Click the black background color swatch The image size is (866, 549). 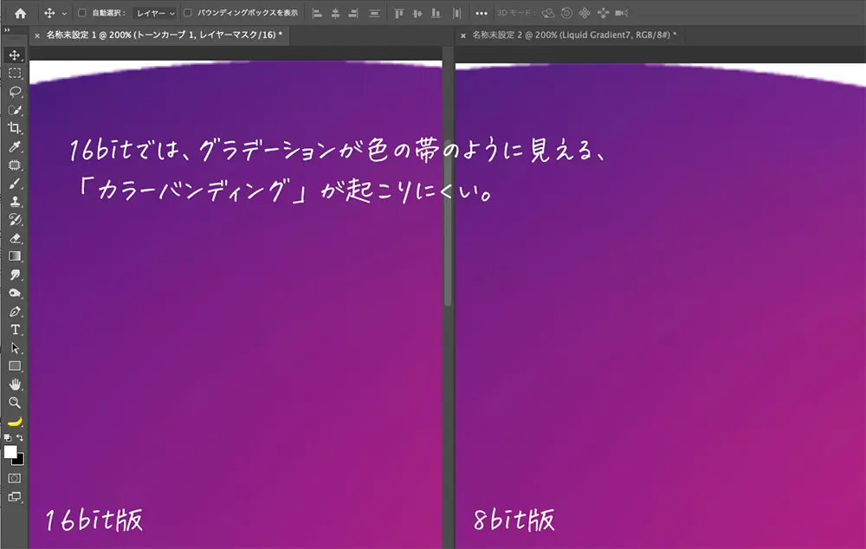point(19,460)
